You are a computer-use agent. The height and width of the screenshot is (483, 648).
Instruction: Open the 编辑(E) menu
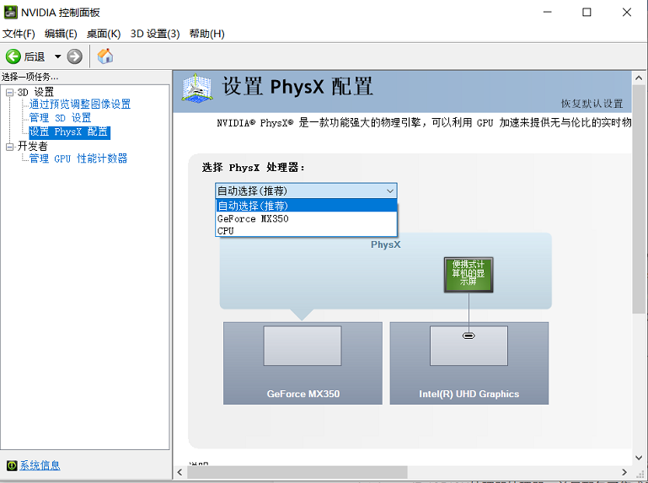pos(61,34)
